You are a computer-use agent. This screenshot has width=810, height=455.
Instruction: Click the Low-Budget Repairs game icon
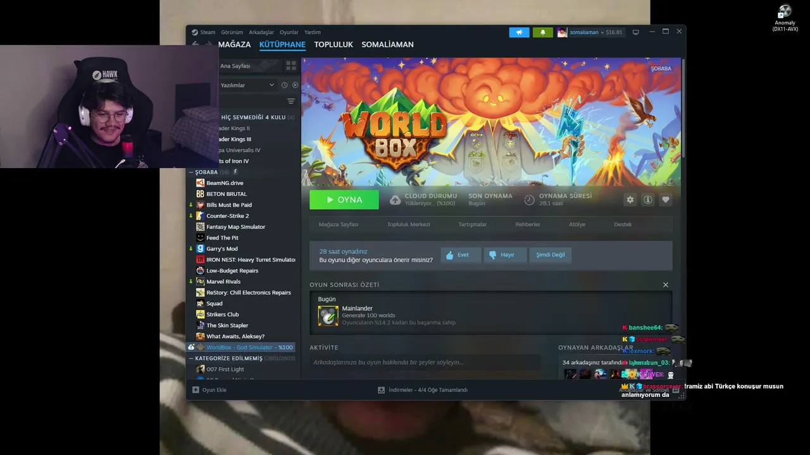tap(200, 270)
